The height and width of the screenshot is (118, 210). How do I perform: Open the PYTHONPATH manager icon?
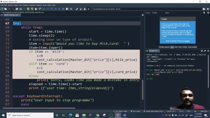point(81,9)
